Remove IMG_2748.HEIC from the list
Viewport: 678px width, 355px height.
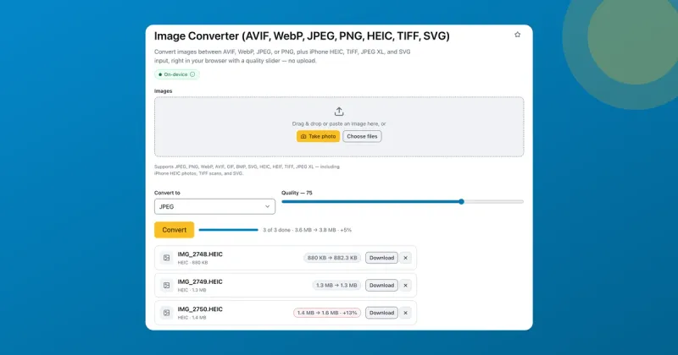[406, 258]
